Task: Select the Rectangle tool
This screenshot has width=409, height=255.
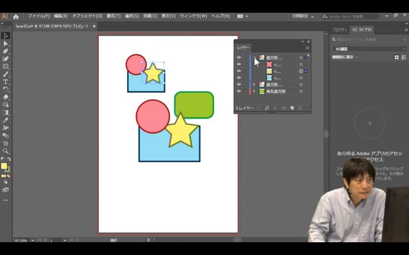Action: pos(6,66)
